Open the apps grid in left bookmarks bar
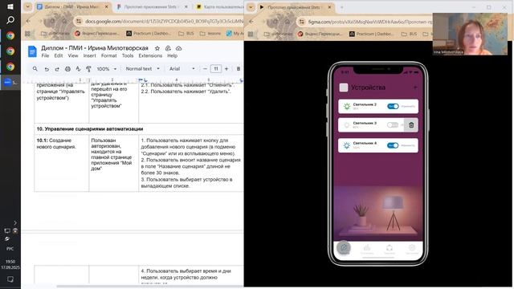 click(27, 34)
